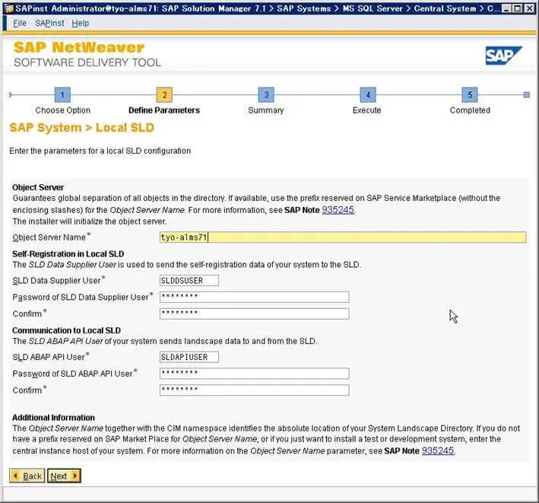Click the Object Server Name field

343,237
